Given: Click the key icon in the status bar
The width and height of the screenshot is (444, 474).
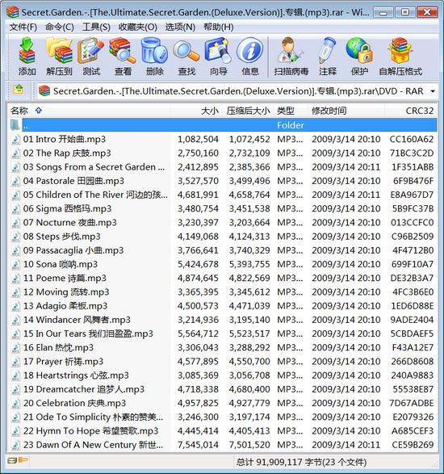Looking at the screenshot, I should (23, 460).
